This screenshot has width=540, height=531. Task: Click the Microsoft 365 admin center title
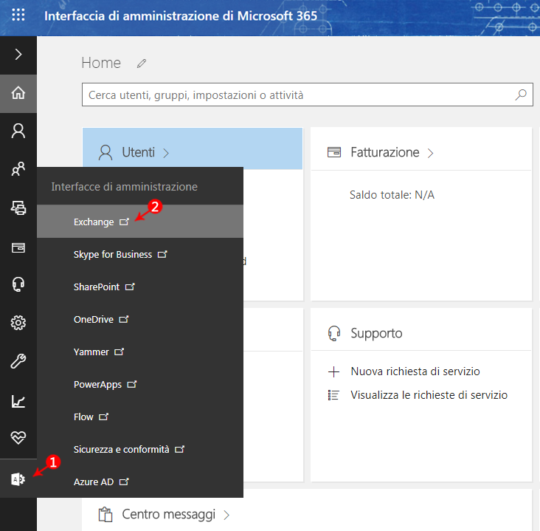(181, 16)
